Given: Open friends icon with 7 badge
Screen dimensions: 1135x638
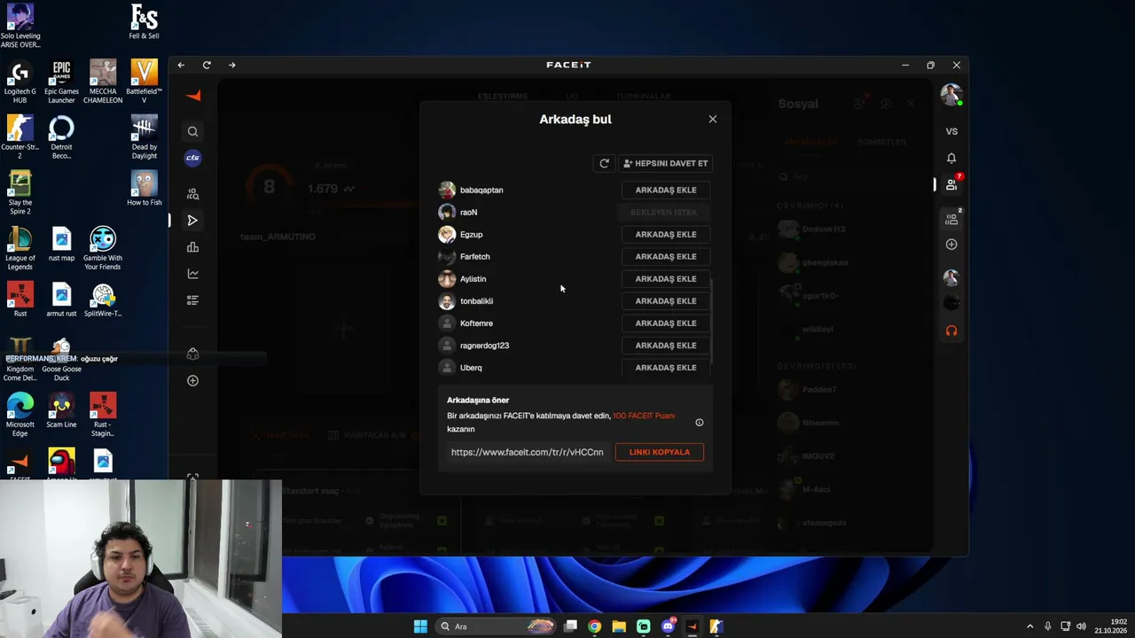Looking at the screenshot, I should tap(952, 183).
